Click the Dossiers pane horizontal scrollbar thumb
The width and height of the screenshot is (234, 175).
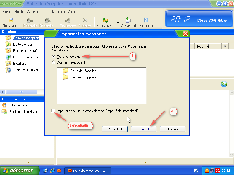click(21, 92)
